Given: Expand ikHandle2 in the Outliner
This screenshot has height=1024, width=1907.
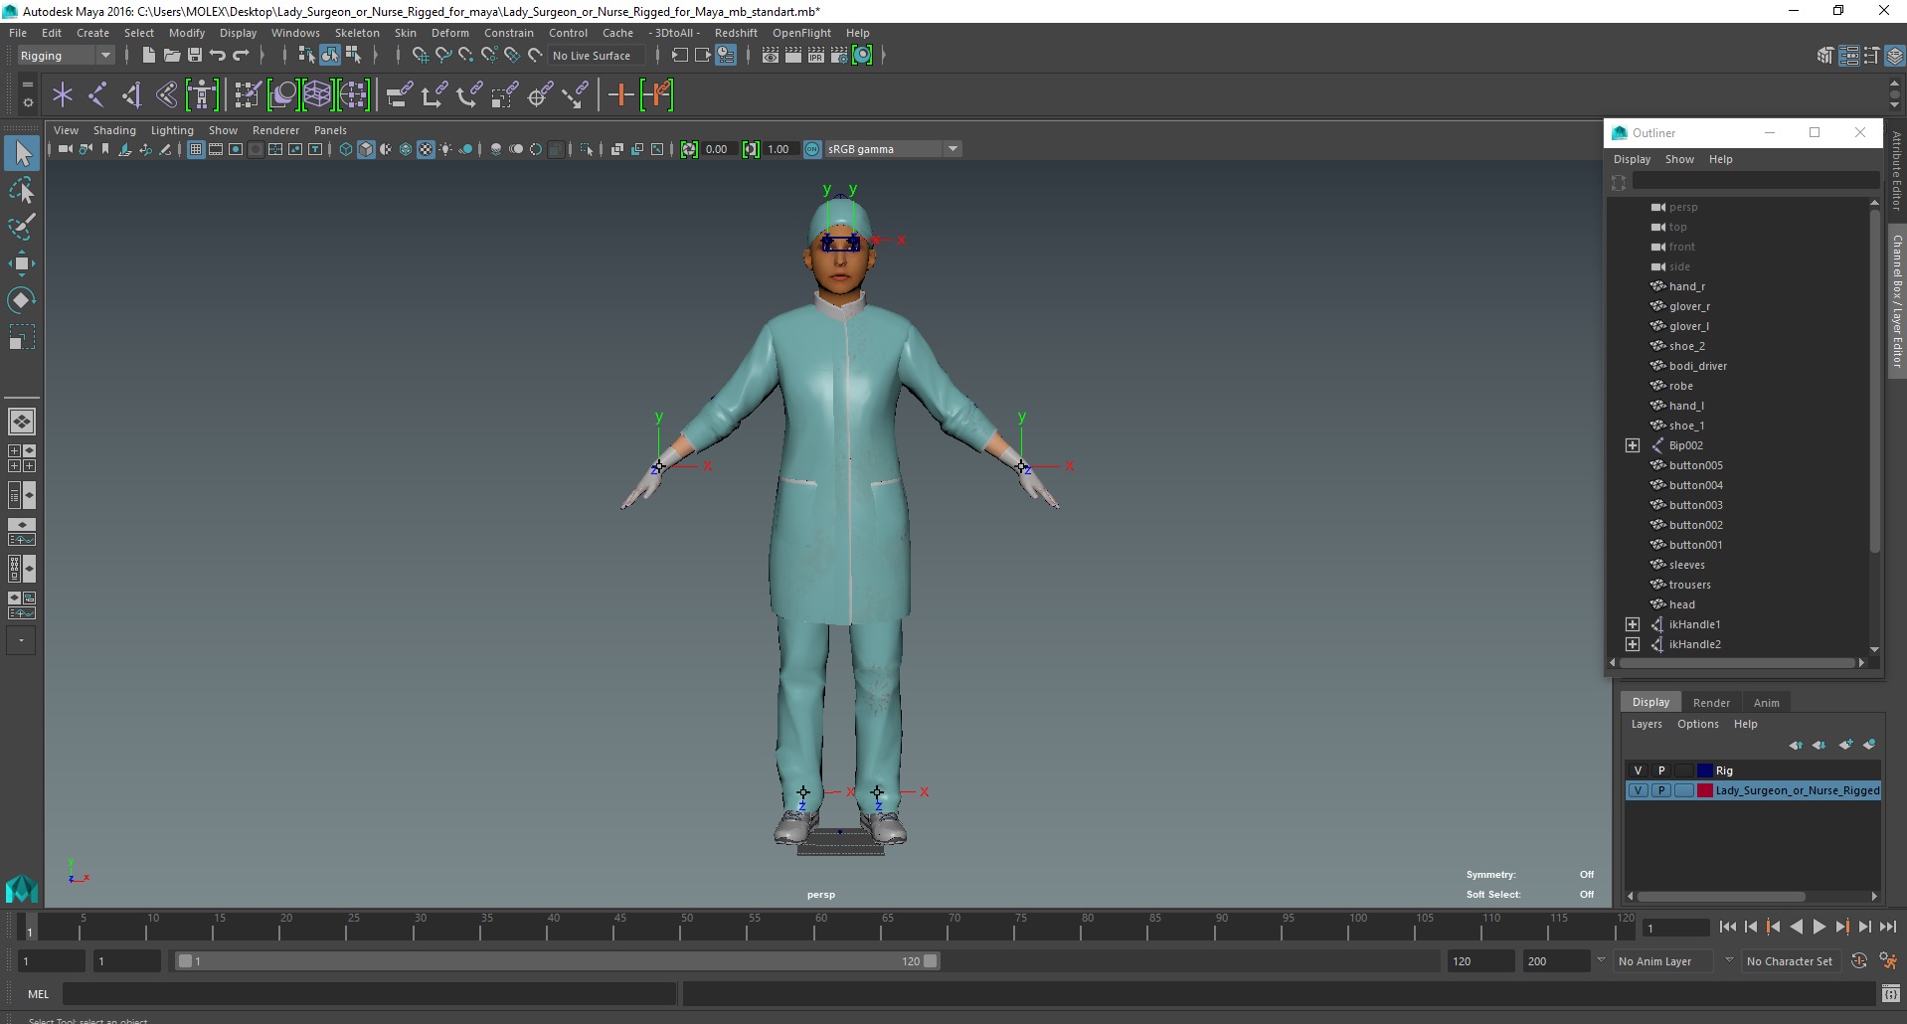Looking at the screenshot, I should point(1632,644).
